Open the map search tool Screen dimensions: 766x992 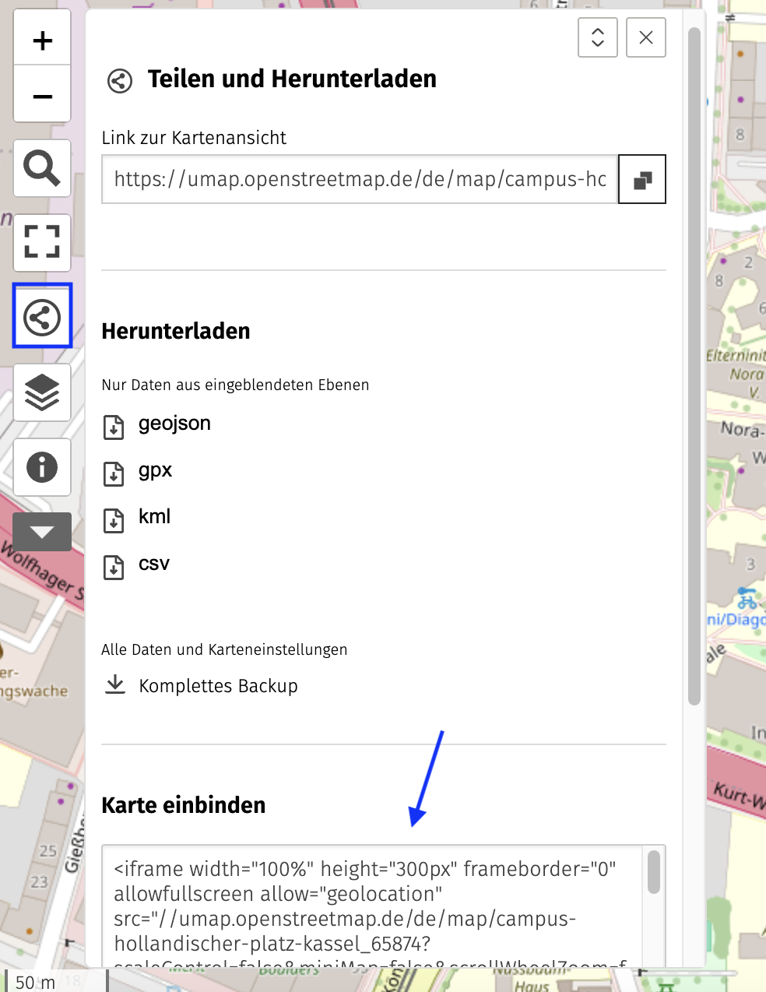pyautogui.click(x=43, y=168)
